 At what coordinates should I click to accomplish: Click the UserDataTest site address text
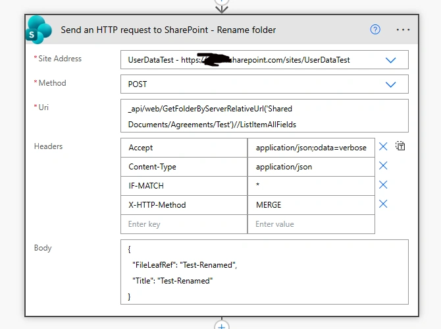click(239, 60)
